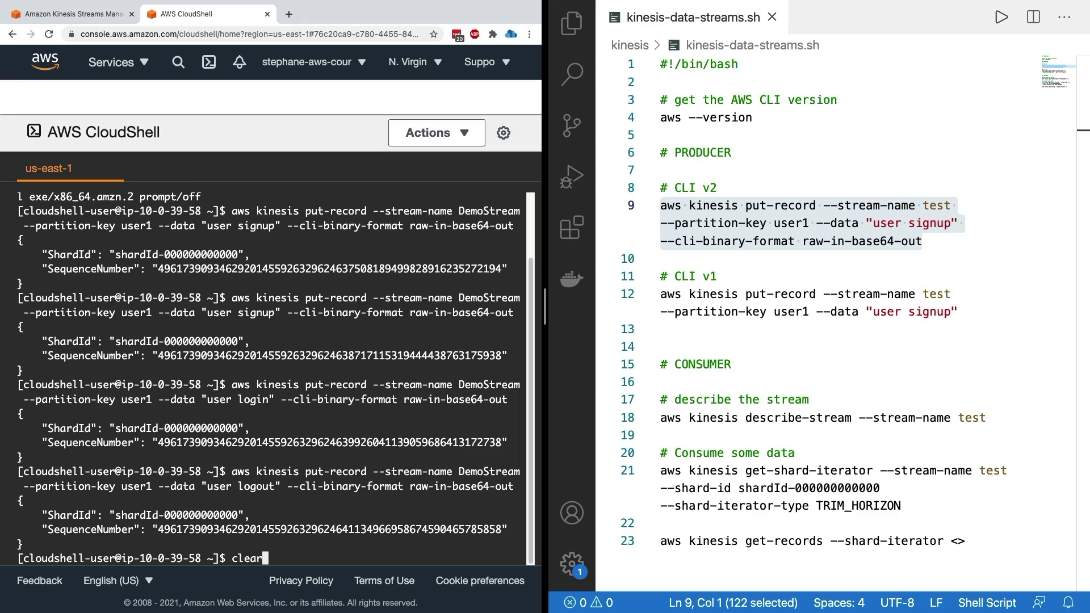The width and height of the screenshot is (1090, 613).
Task: Open the Extensions view icon
Action: [x=572, y=228]
